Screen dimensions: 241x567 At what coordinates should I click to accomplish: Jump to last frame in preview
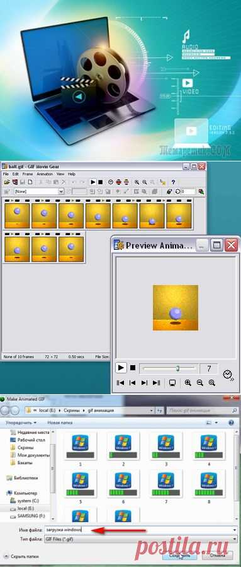(156, 383)
